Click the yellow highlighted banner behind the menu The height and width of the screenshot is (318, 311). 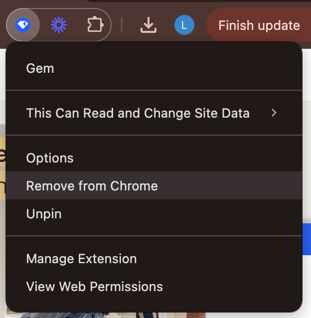2,168
